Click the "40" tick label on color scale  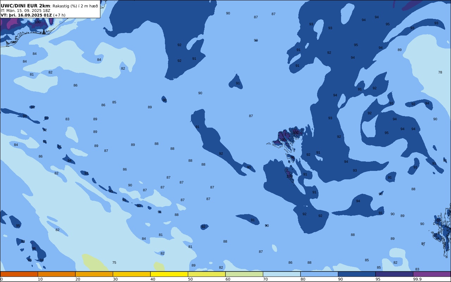coord(153,279)
